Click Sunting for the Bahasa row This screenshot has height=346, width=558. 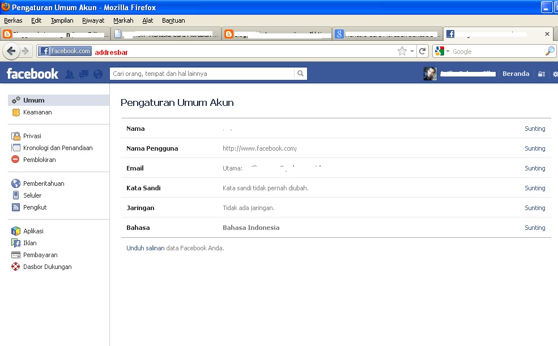[x=535, y=228]
